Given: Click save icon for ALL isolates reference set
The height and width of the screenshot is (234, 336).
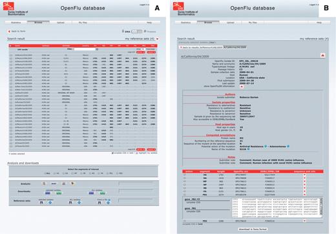Looking at the screenshot, I should 70,202.
